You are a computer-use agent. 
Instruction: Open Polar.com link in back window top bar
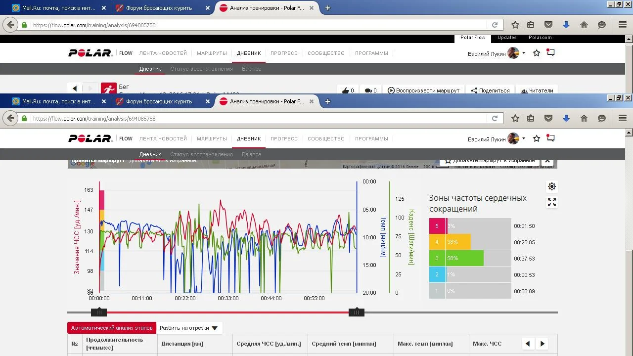click(540, 38)
